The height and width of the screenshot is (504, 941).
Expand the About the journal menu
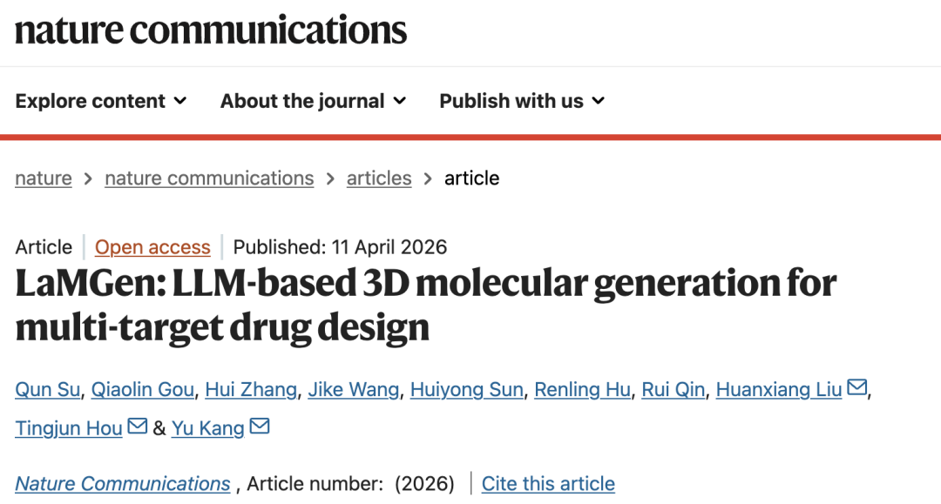click(313, 101)
